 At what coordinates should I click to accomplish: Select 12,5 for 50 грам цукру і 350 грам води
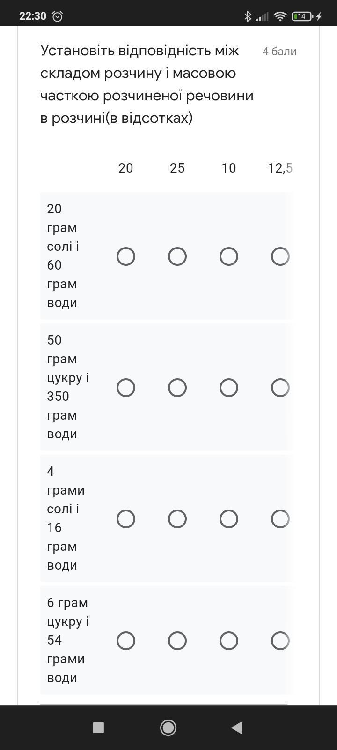click(280, 388)
